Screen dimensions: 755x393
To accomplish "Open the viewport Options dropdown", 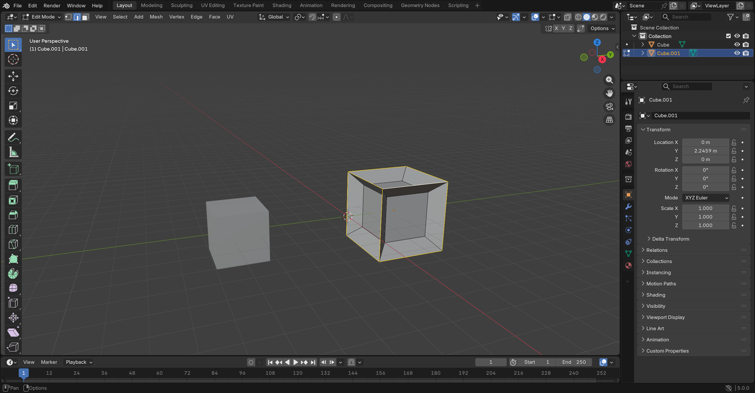I will [x=602, y=28].
